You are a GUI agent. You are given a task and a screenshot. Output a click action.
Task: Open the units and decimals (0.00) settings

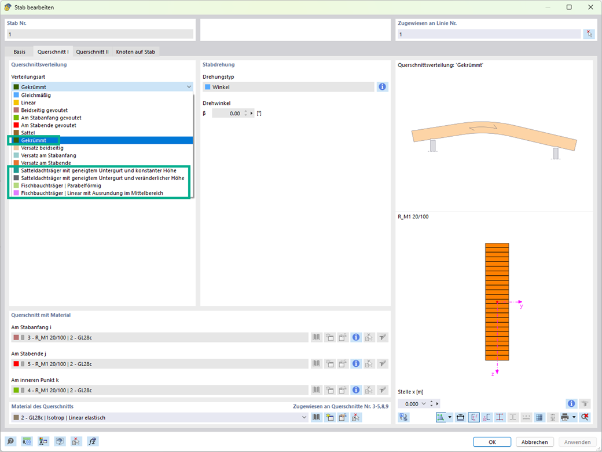click(x=27, y=442)
